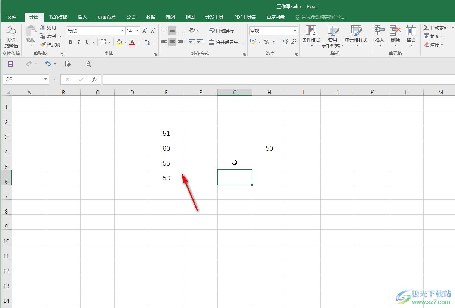Open the font name dropdown (等线)

[122, 31]
